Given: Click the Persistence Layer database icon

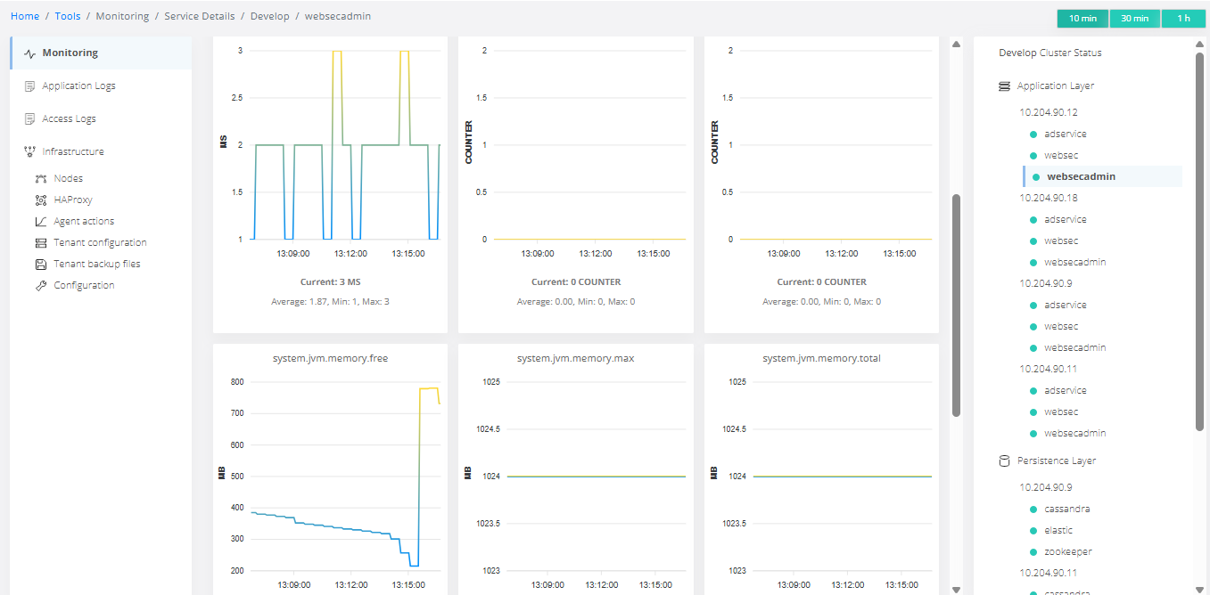Looking at the screenshot, I should pyautogui.click(x=1005, y=461).
